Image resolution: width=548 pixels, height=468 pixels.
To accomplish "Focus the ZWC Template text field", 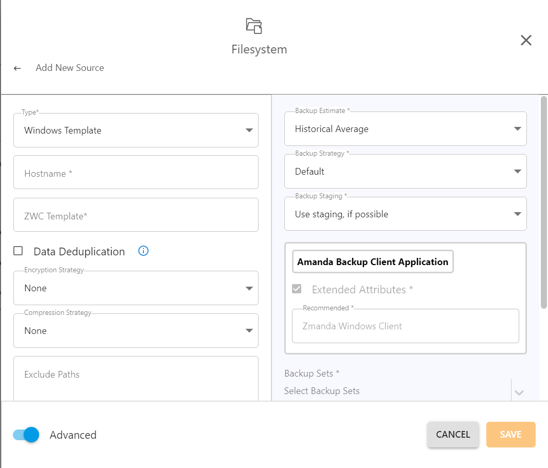I will point(136,216).
